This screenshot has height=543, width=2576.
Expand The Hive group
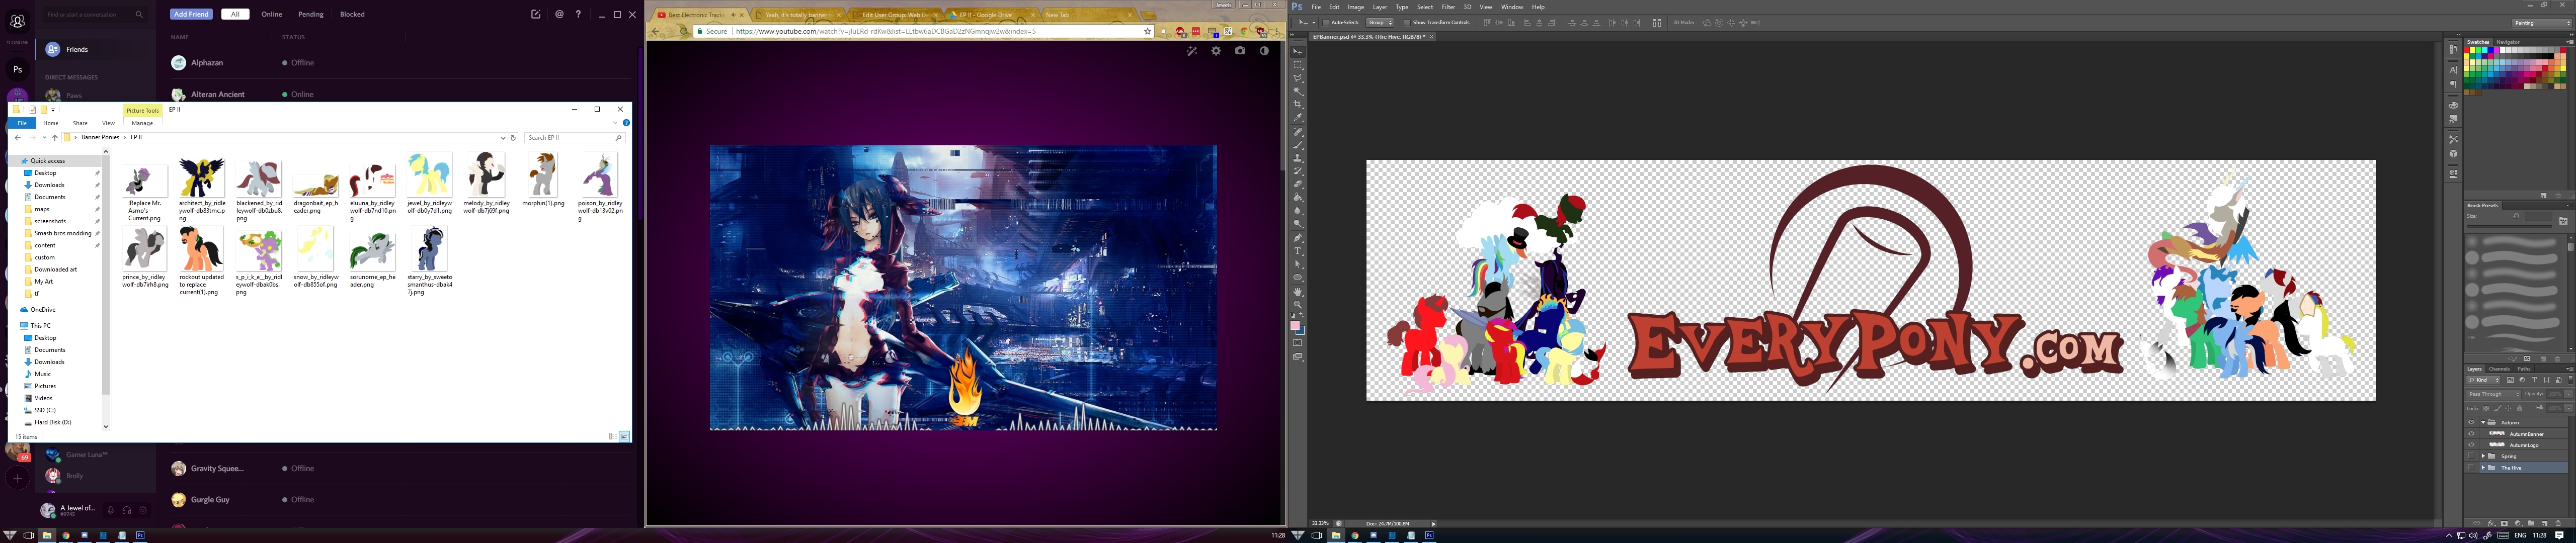2483,467
